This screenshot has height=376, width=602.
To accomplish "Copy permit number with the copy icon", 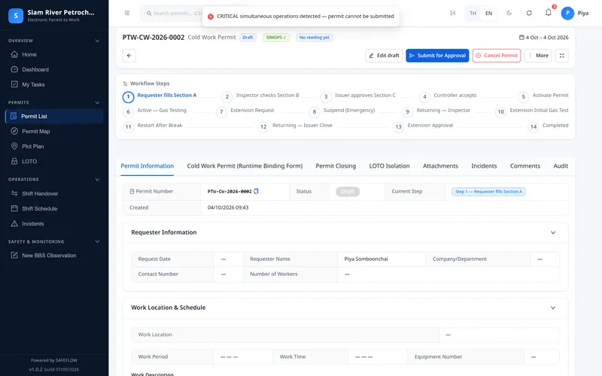I will (x=256, y=191).
